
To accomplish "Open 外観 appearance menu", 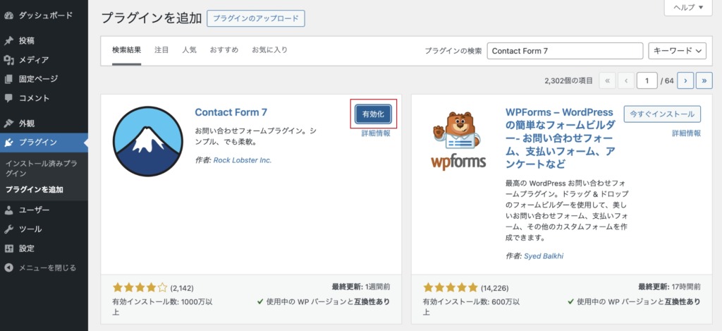I will (x=27, y=123).
